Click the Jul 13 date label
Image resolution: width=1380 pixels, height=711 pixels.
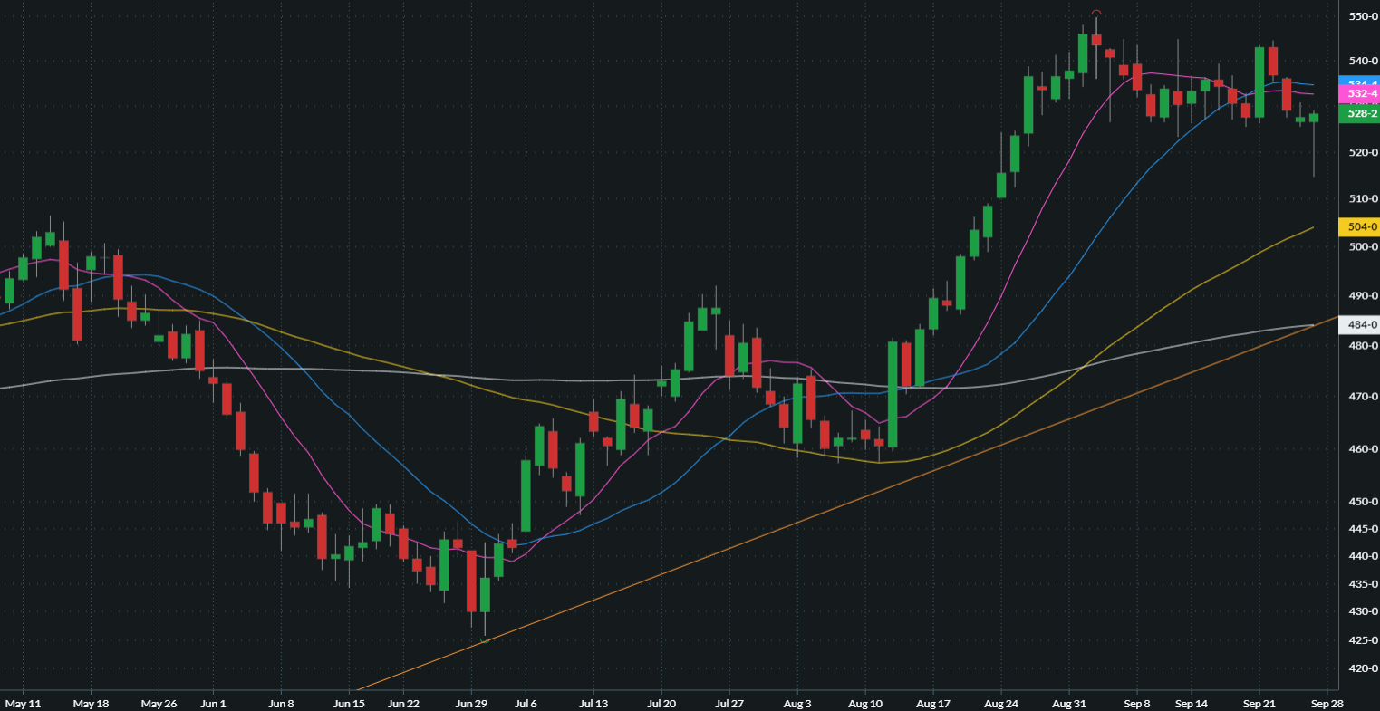pos(593,703)
